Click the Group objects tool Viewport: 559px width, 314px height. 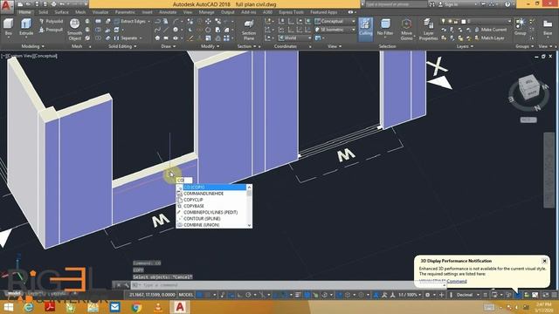(521, 27)
